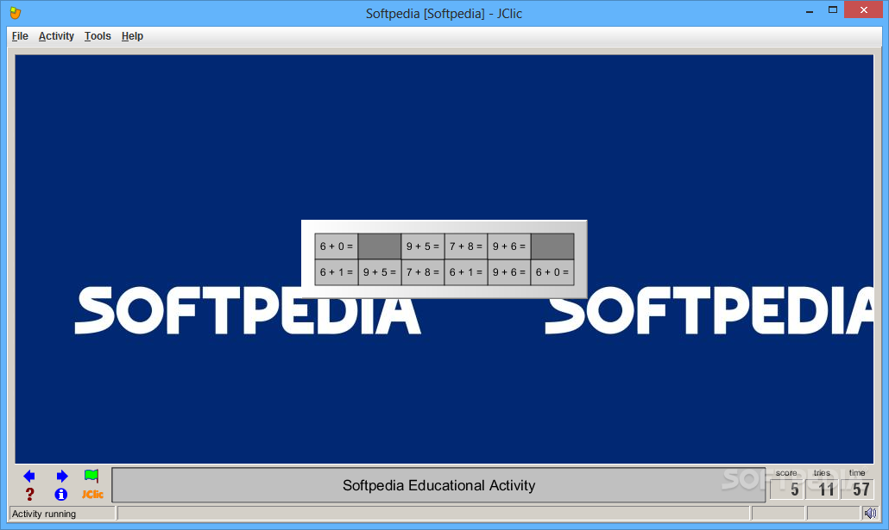Select the bottom-row "9 + 5 =" cell
The image size is (889, 530).
(x=380, y=272)
